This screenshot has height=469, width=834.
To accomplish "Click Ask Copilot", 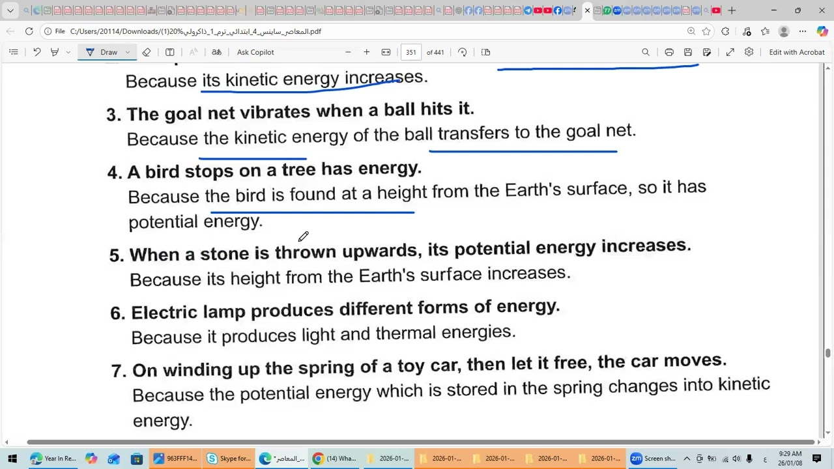I will tap(255, 52).
